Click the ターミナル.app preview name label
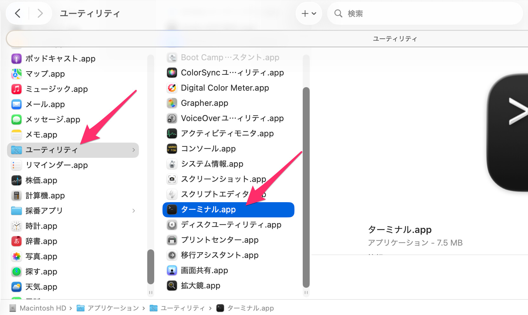The image size is (528, 315). point(400,229)
